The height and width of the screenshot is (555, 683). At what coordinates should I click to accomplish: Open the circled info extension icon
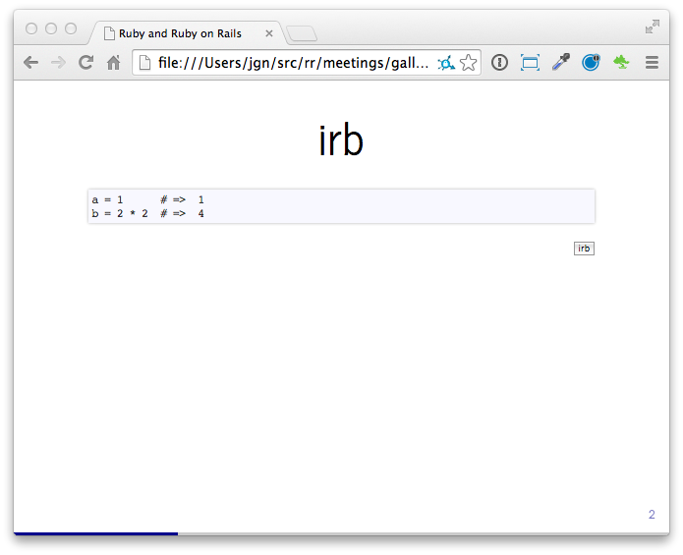(499, 63)
